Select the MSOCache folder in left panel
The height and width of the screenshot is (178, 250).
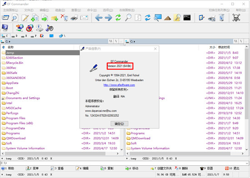14,108
